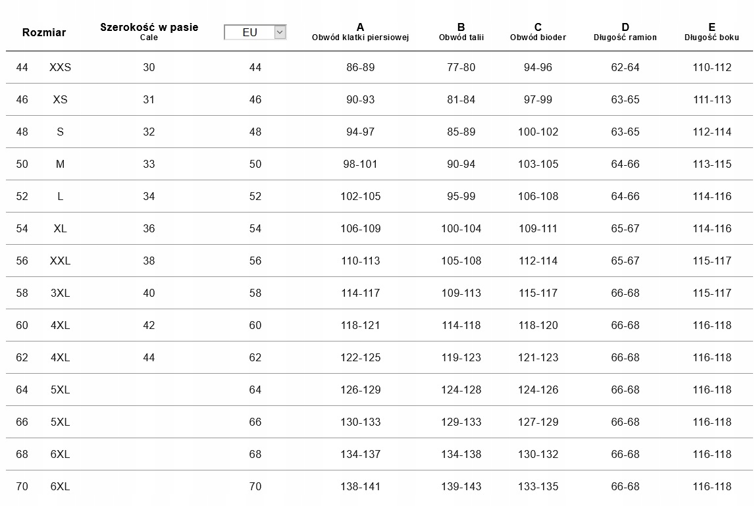Click the Cale subheader label
The width and height of the screenshot is (755, 506).
(149, 38)
